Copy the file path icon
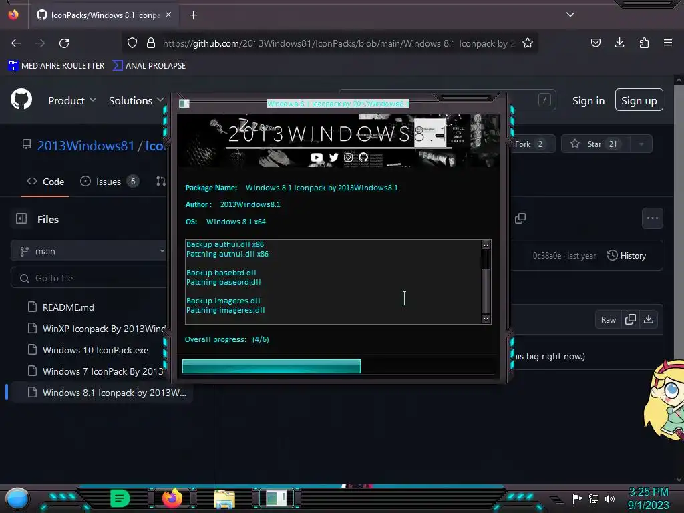 tap(520, 218)
